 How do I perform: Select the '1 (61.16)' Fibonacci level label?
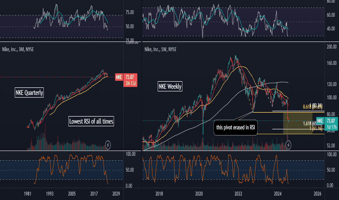pos(316,128)
